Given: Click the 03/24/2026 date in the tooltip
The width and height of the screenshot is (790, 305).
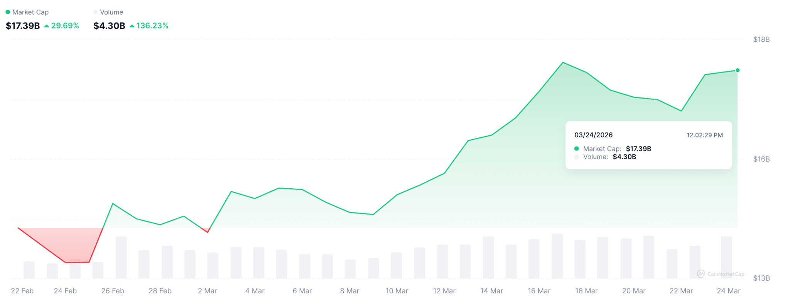Looking at the screenshot, I should tap(593, 135).
